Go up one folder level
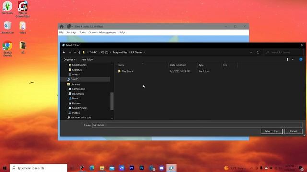The height and width of the screenshot is (172, 307). [79, 52]
